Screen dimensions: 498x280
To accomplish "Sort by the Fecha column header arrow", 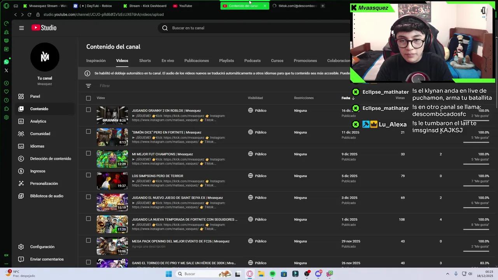I will click(x=353, y=98).
